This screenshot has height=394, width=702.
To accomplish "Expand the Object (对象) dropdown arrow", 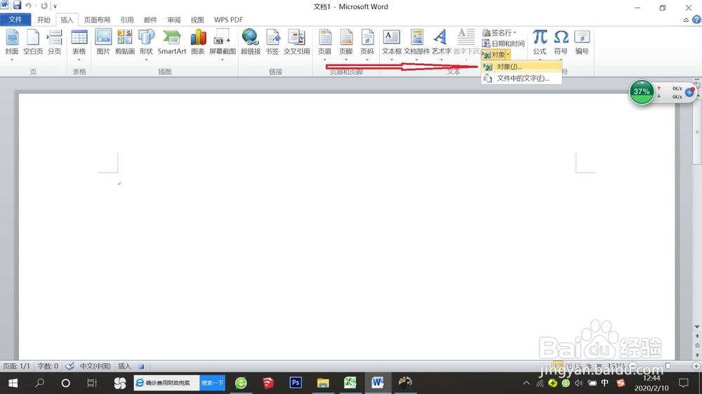I will [508, 55].
